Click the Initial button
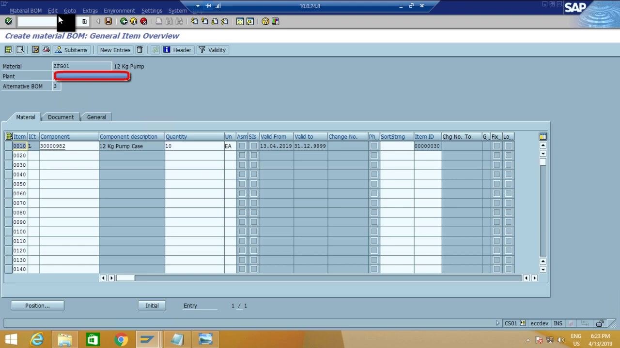This screenshot has height=348, width=620. (x=152, y=305)
